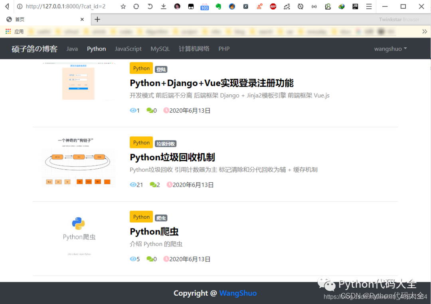Screen dimensions: 431x304
Task: Go to blog home 硕子鸽の博客
Action: 34,49
